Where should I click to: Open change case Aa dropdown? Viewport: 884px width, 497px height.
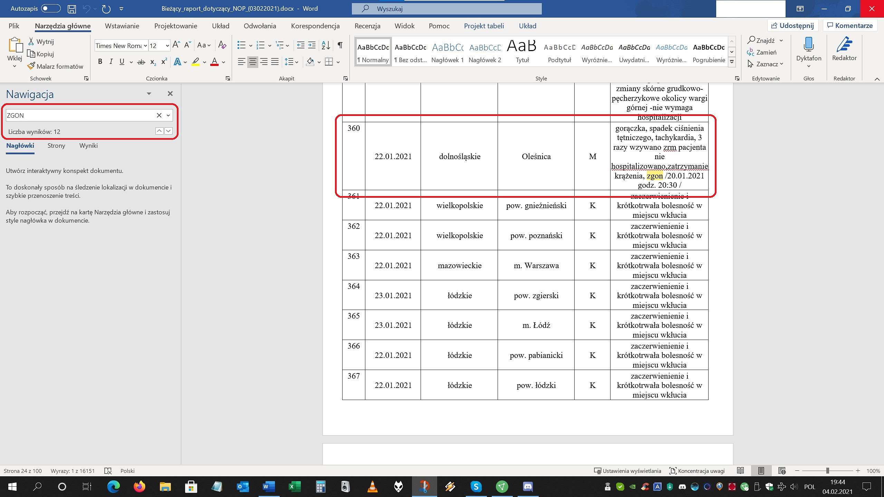pyautogui.click(x=204, y=45)
